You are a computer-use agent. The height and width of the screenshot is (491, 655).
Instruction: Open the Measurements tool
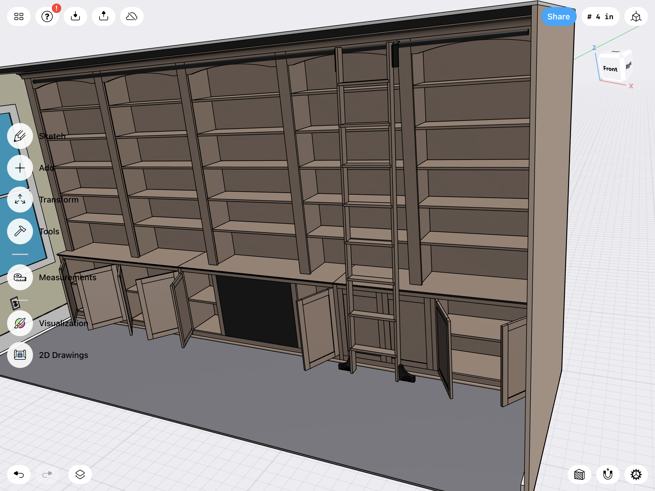tap(20, 277)
